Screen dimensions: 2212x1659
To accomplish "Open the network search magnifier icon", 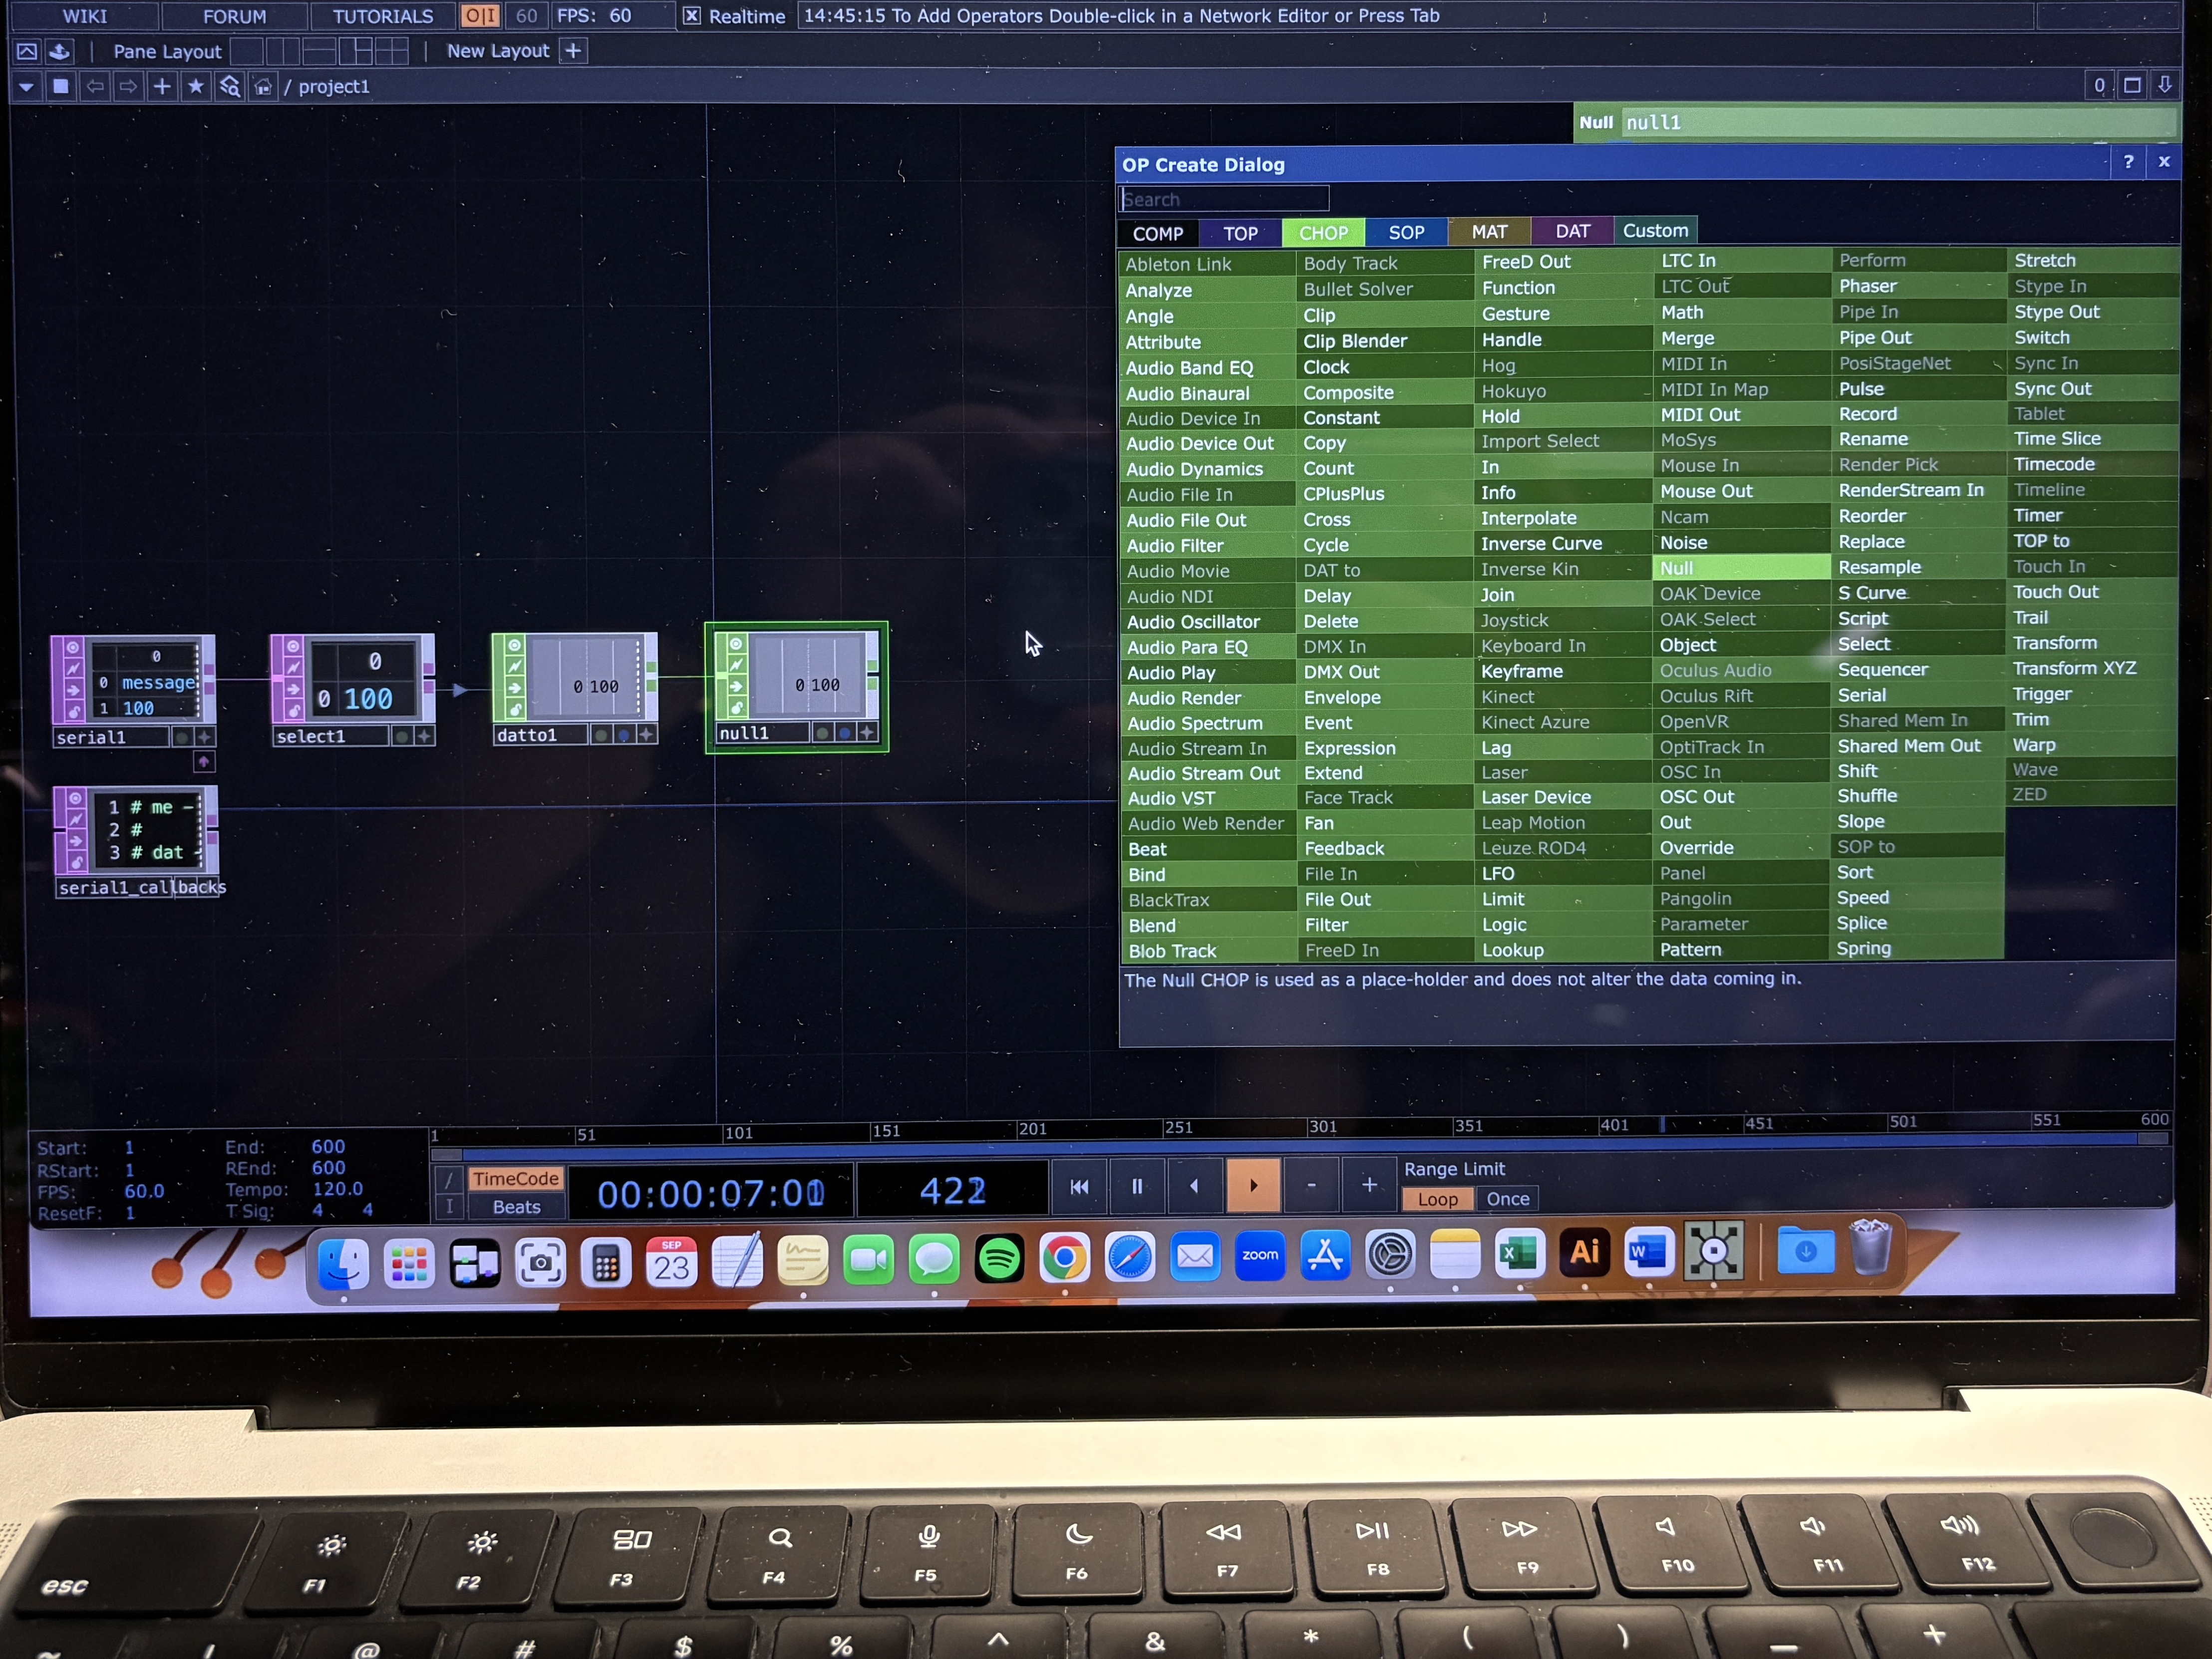I will [x=229, y=86].
